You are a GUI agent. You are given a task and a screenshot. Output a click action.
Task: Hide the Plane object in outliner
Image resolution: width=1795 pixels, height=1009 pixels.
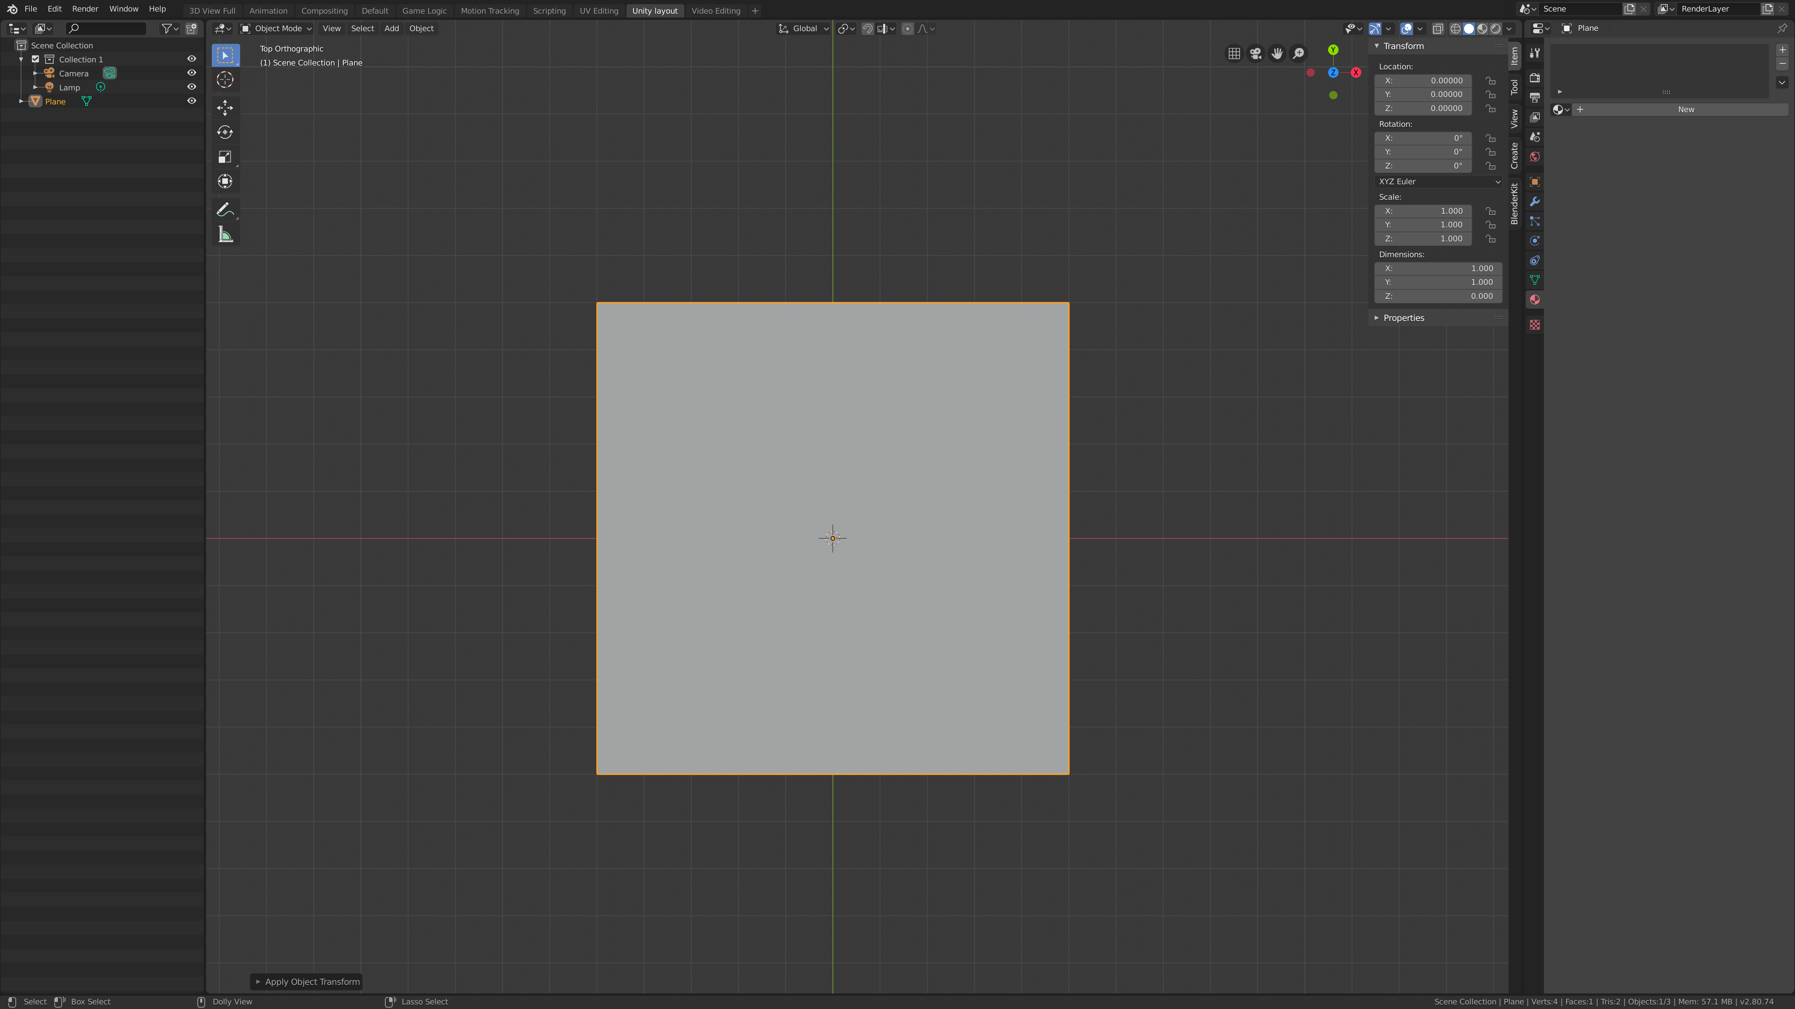coord(192,101)
